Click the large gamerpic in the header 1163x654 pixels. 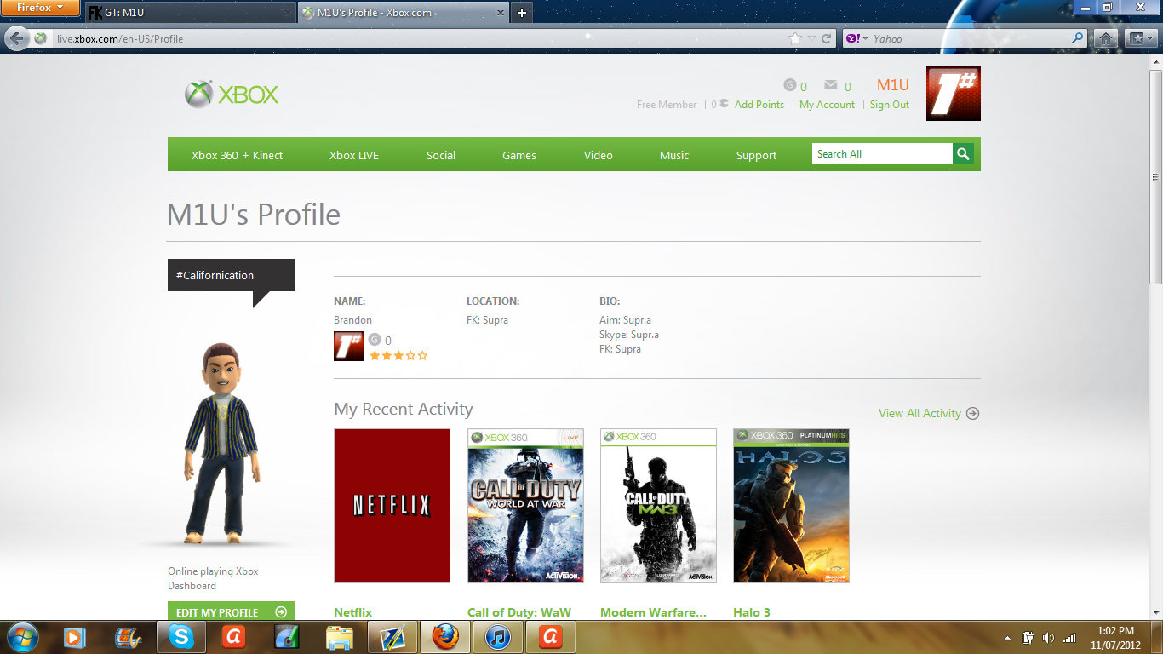(954, 94)
